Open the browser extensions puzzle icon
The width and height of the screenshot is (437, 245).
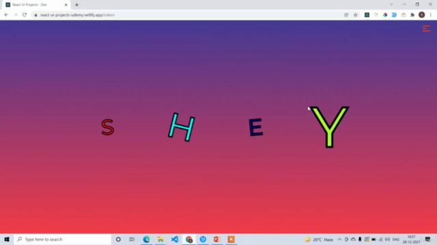[x=412, y=15]
